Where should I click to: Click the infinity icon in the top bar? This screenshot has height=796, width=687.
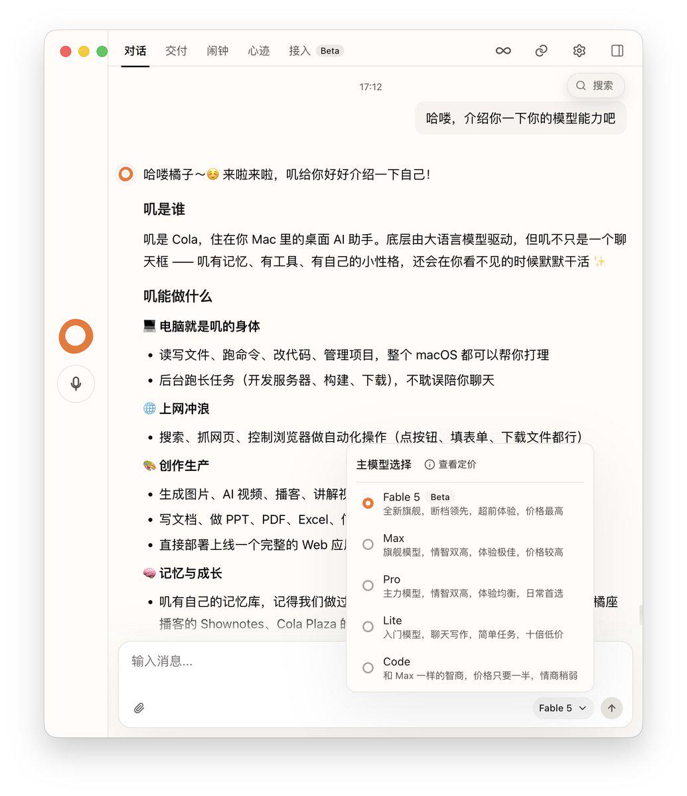pos(503,50)
